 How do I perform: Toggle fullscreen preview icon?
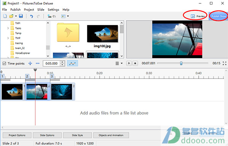tap(225, 63)
